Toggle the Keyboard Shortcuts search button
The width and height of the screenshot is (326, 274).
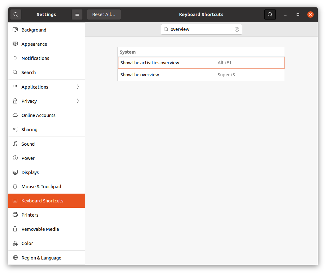coord(270,15)
